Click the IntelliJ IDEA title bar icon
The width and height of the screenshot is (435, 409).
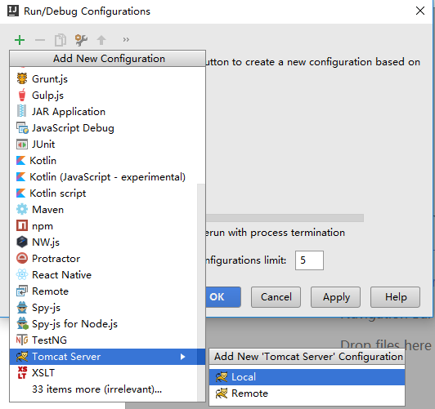point(13,11)
